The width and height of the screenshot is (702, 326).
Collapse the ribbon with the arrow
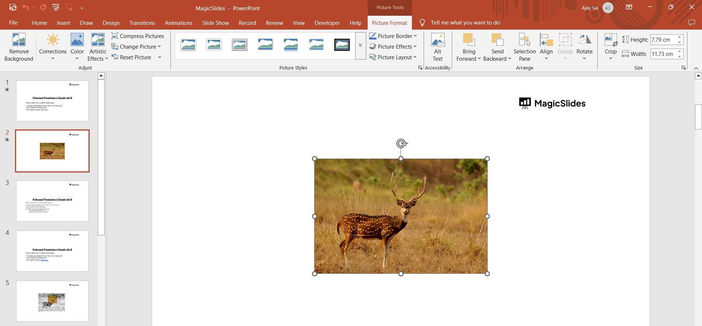click(x=696, y=68)
